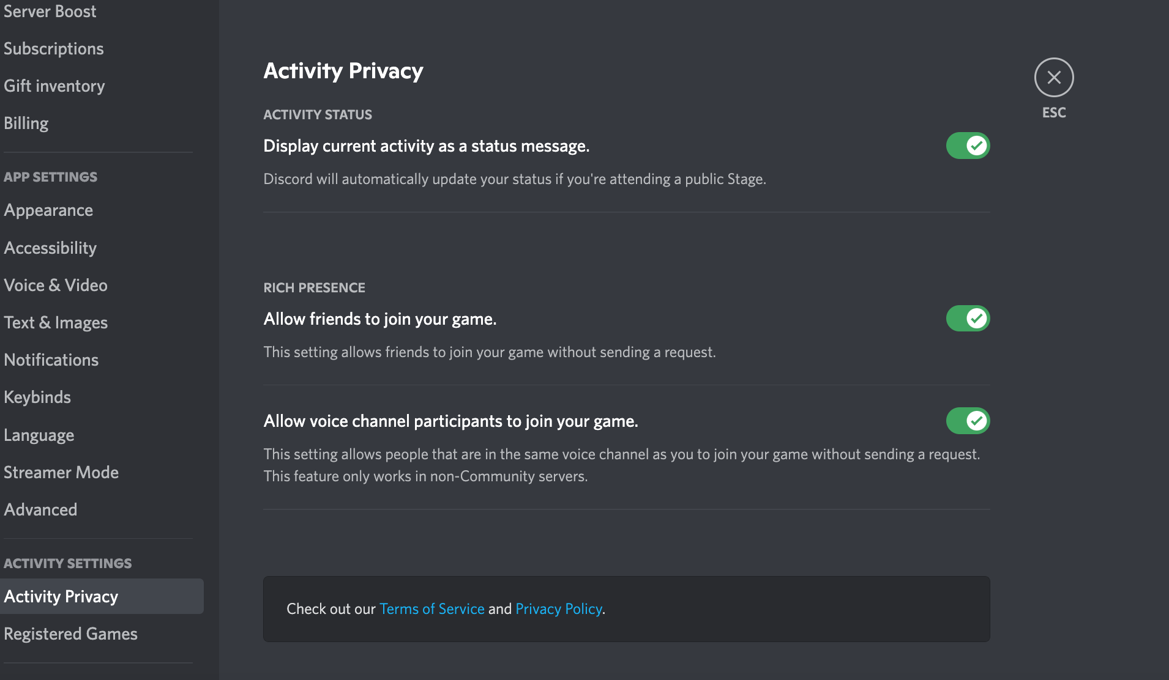The height and width of the screenshot is (680, 1169).
Task: Navigate to Notifications settings
Action: (51, 360)
